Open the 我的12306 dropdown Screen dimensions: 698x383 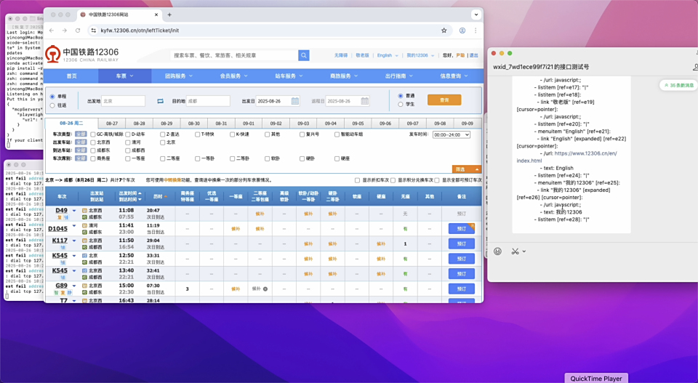pos(420,56)
